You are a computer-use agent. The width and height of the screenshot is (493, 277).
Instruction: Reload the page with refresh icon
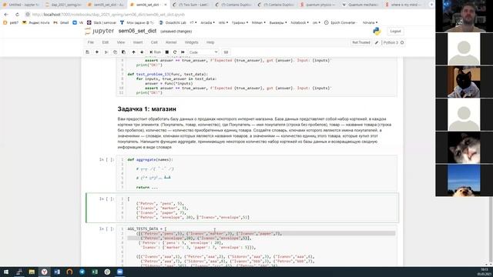(x=17, y=15)
